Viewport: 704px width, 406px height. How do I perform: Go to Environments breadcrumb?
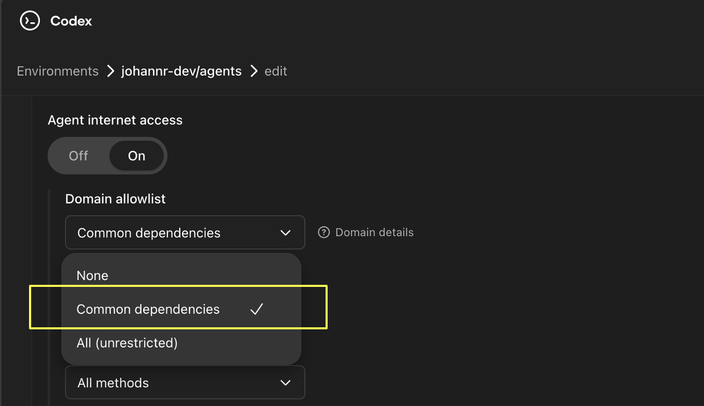[x=58, y=71]
